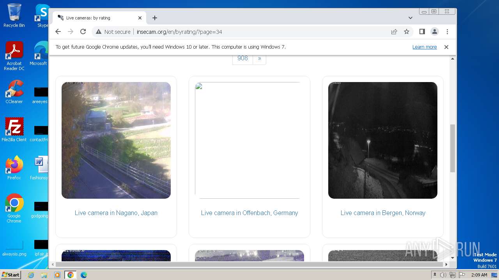Expand the tab search chevron

pos(411,18)
